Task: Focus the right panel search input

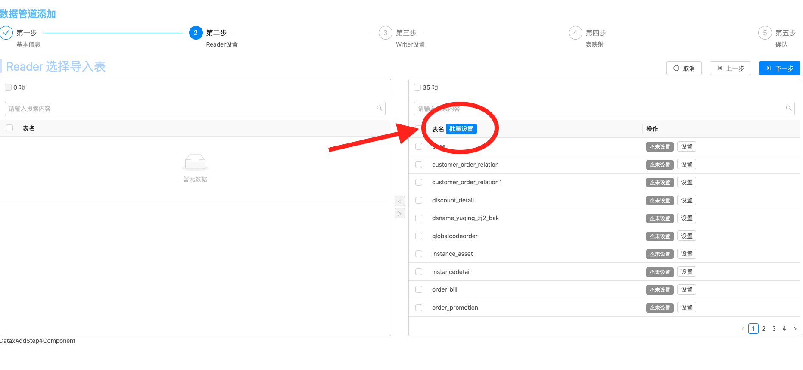Action: (x=599, y=109)
